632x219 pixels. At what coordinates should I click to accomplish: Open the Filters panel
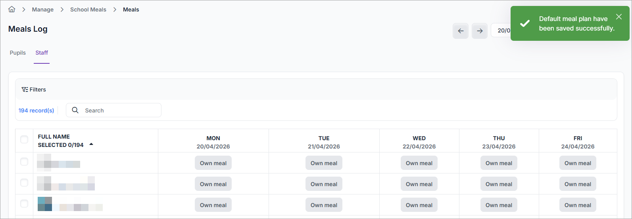[x=34, y=90]
